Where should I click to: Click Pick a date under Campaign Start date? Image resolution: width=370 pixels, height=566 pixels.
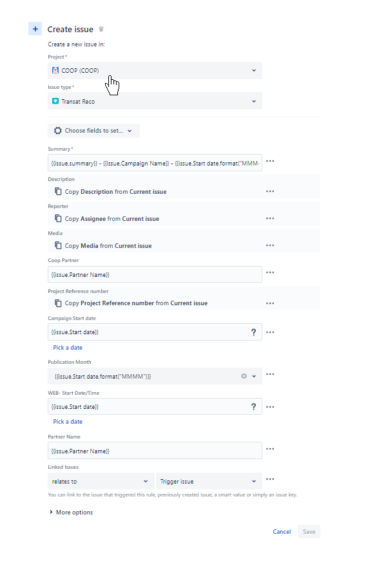[x=68, y=348]
